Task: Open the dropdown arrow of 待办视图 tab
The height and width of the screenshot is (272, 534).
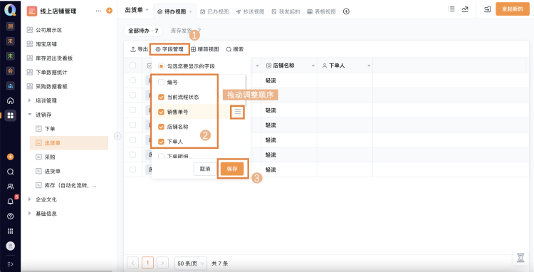Action: point(190,12)
